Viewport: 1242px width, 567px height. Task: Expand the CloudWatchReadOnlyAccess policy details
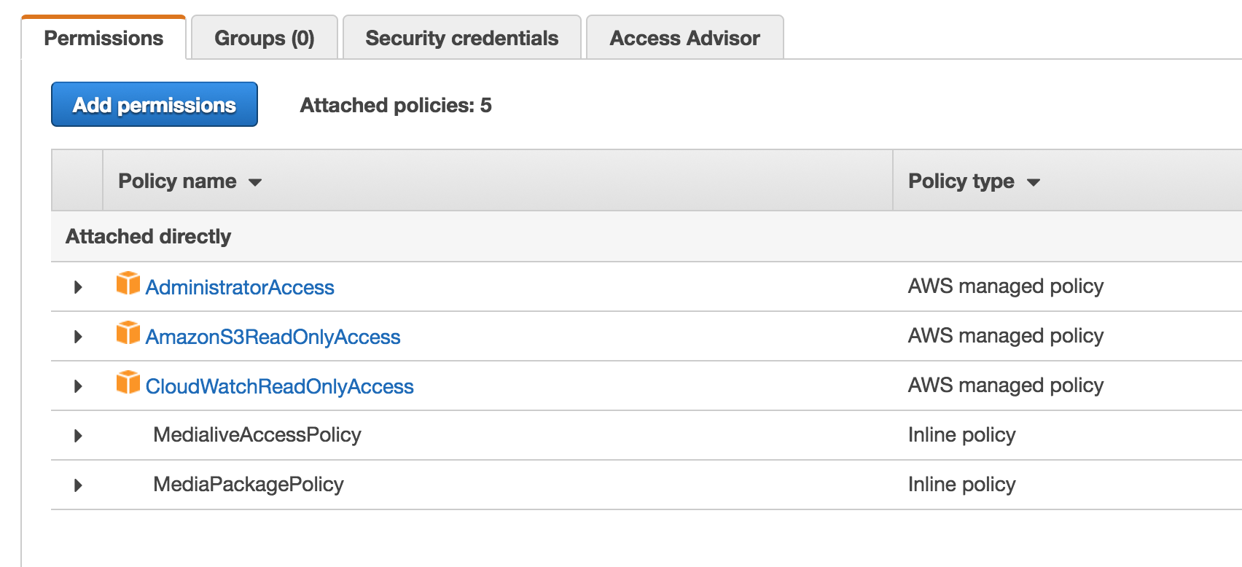[78, 386]
